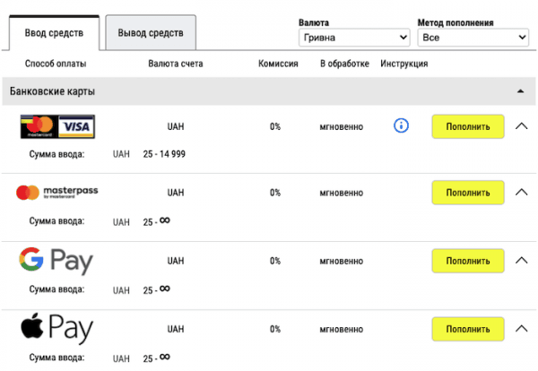Click the Apple Pay logo
Image resolution: width=538 pixels, height=371 pixels.
[x=56, y=329]
